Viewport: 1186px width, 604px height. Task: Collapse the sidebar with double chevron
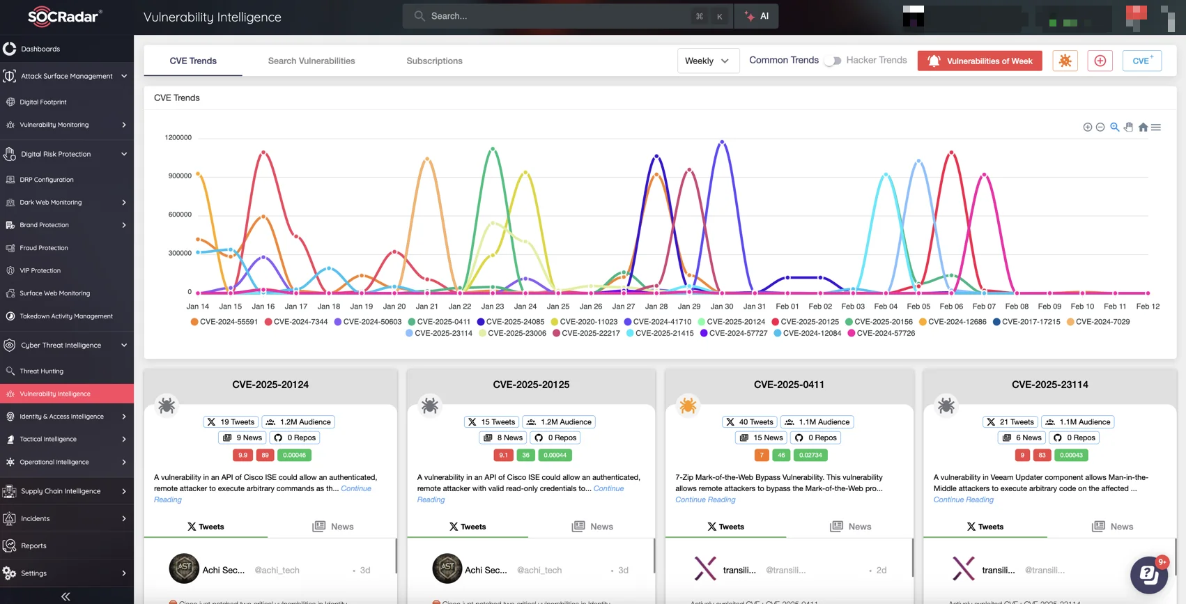(66, 596)
